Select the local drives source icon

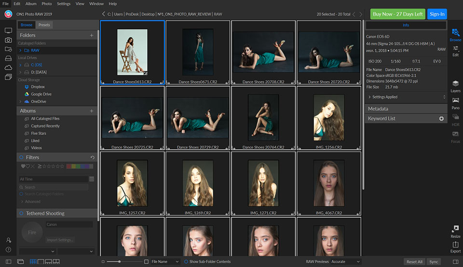[8, 58]
